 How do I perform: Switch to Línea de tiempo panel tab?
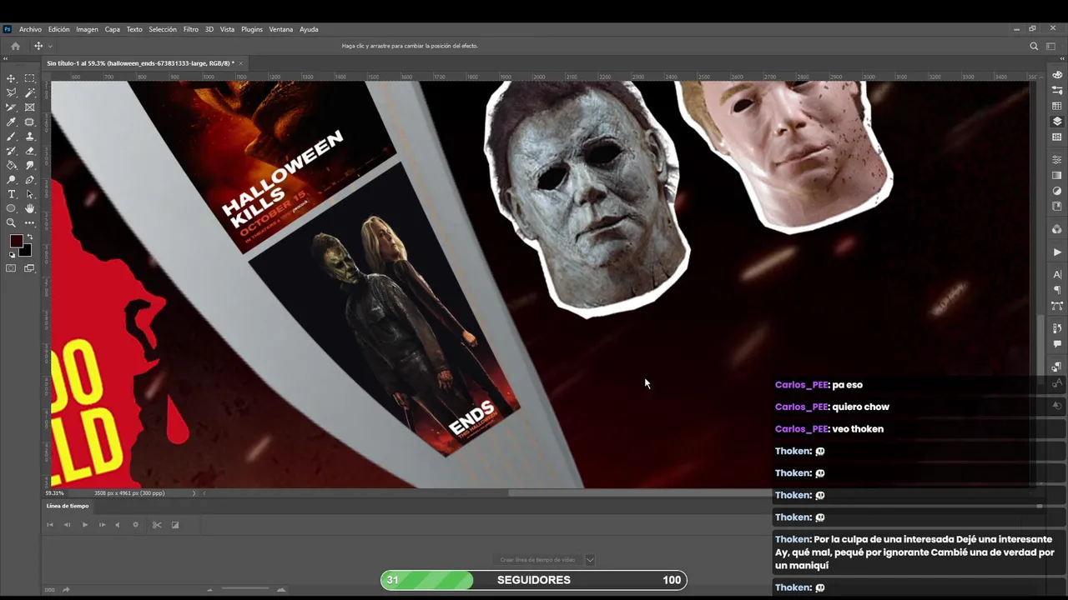pyautogui.click(x=68, y=506)
